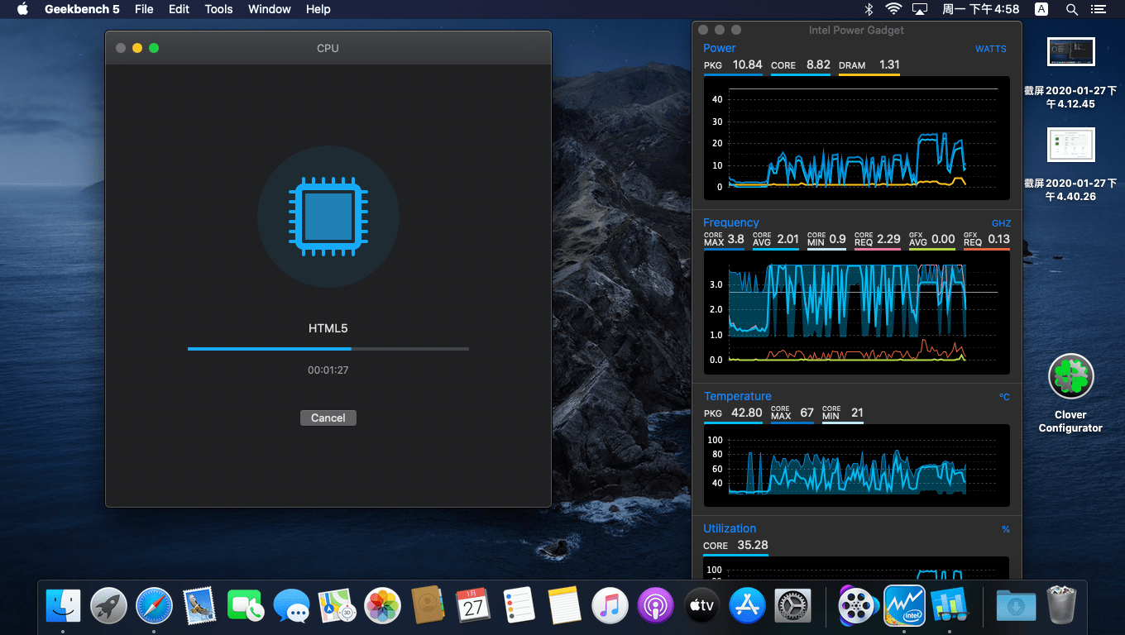Click the Cancel button in Geekbench
The height and width of the screenshot is (635, 1125).
pos(328,418)
